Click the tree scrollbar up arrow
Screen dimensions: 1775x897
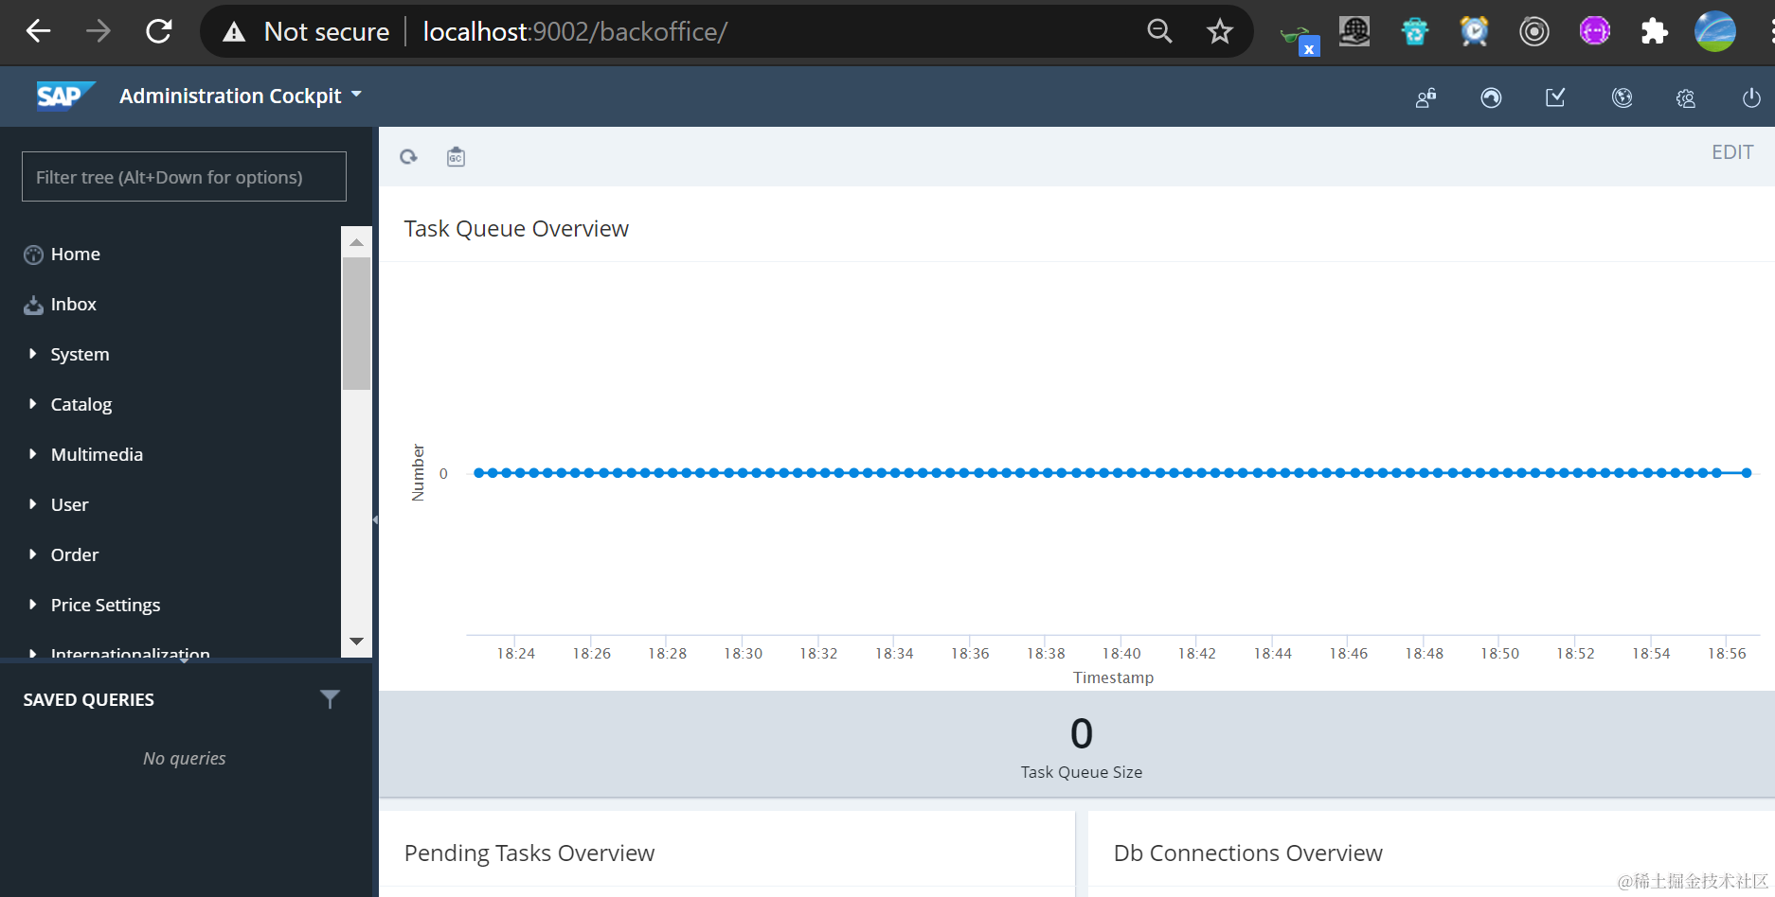point(356,242)
